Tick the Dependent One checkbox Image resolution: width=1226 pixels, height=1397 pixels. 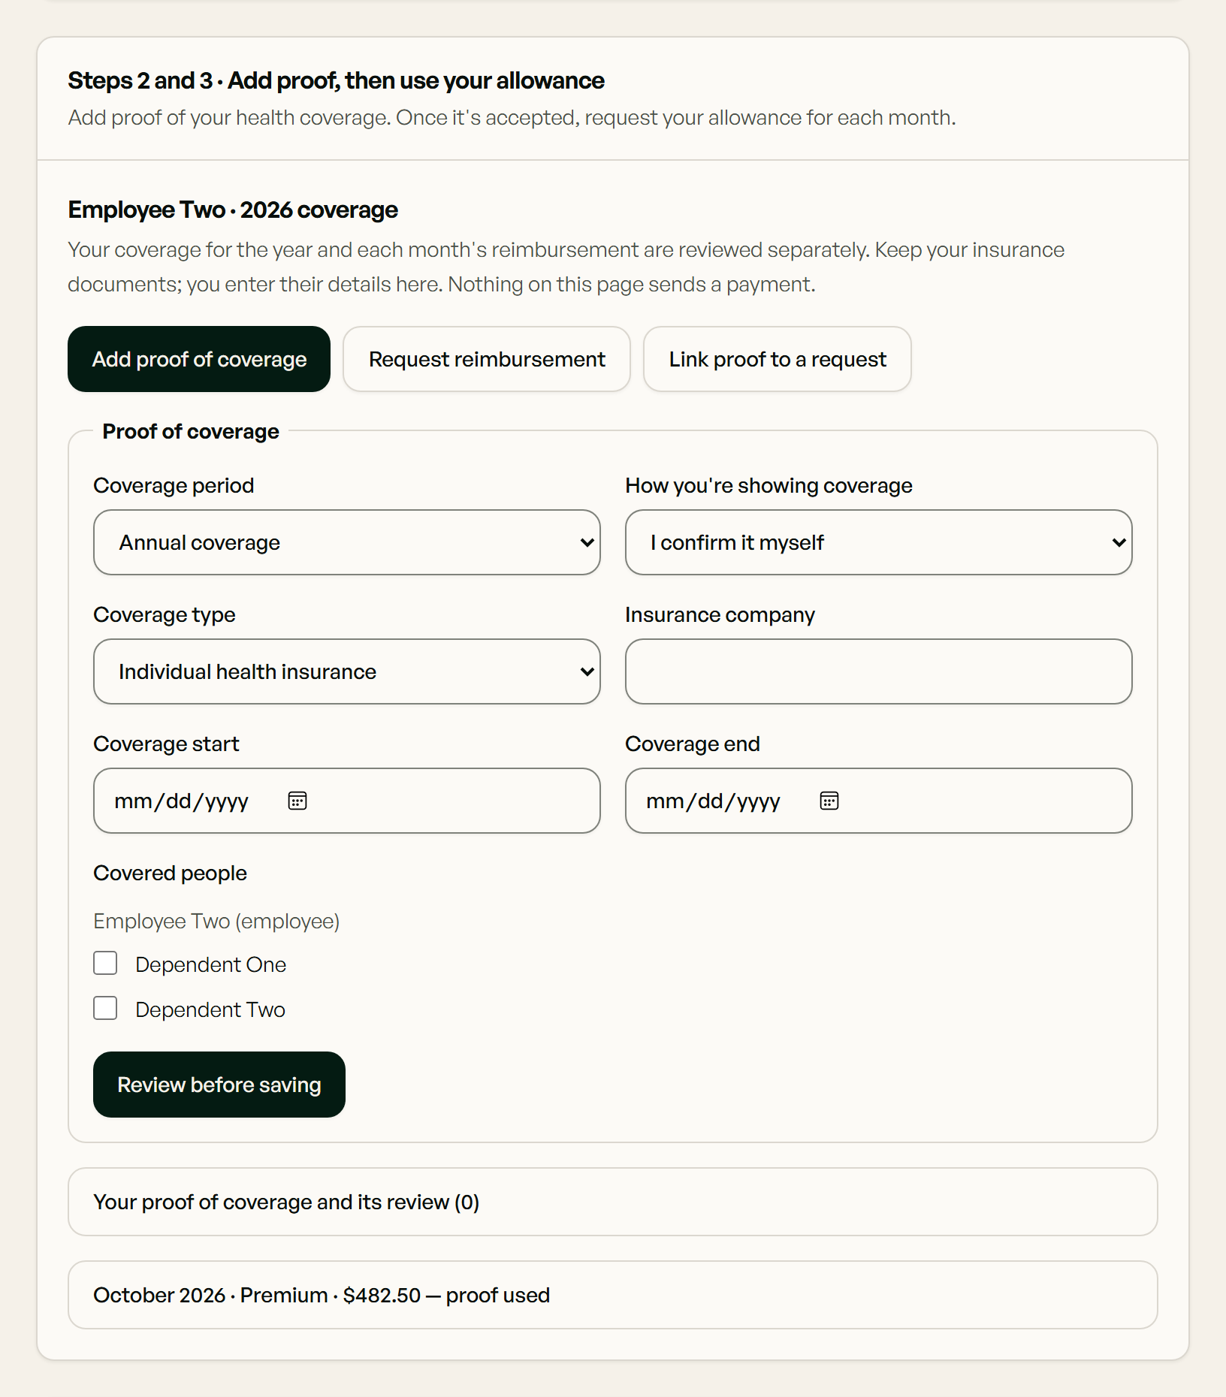coord(105,963)
